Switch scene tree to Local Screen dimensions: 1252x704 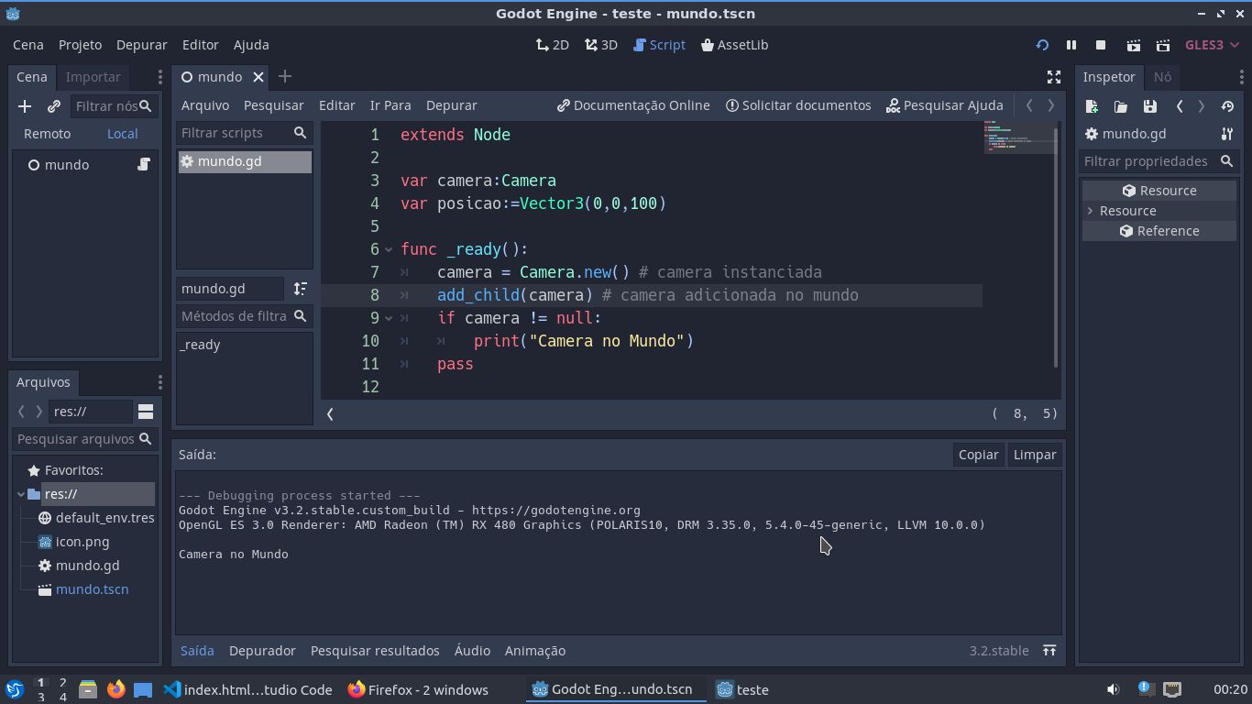click(x=122, y=134)
